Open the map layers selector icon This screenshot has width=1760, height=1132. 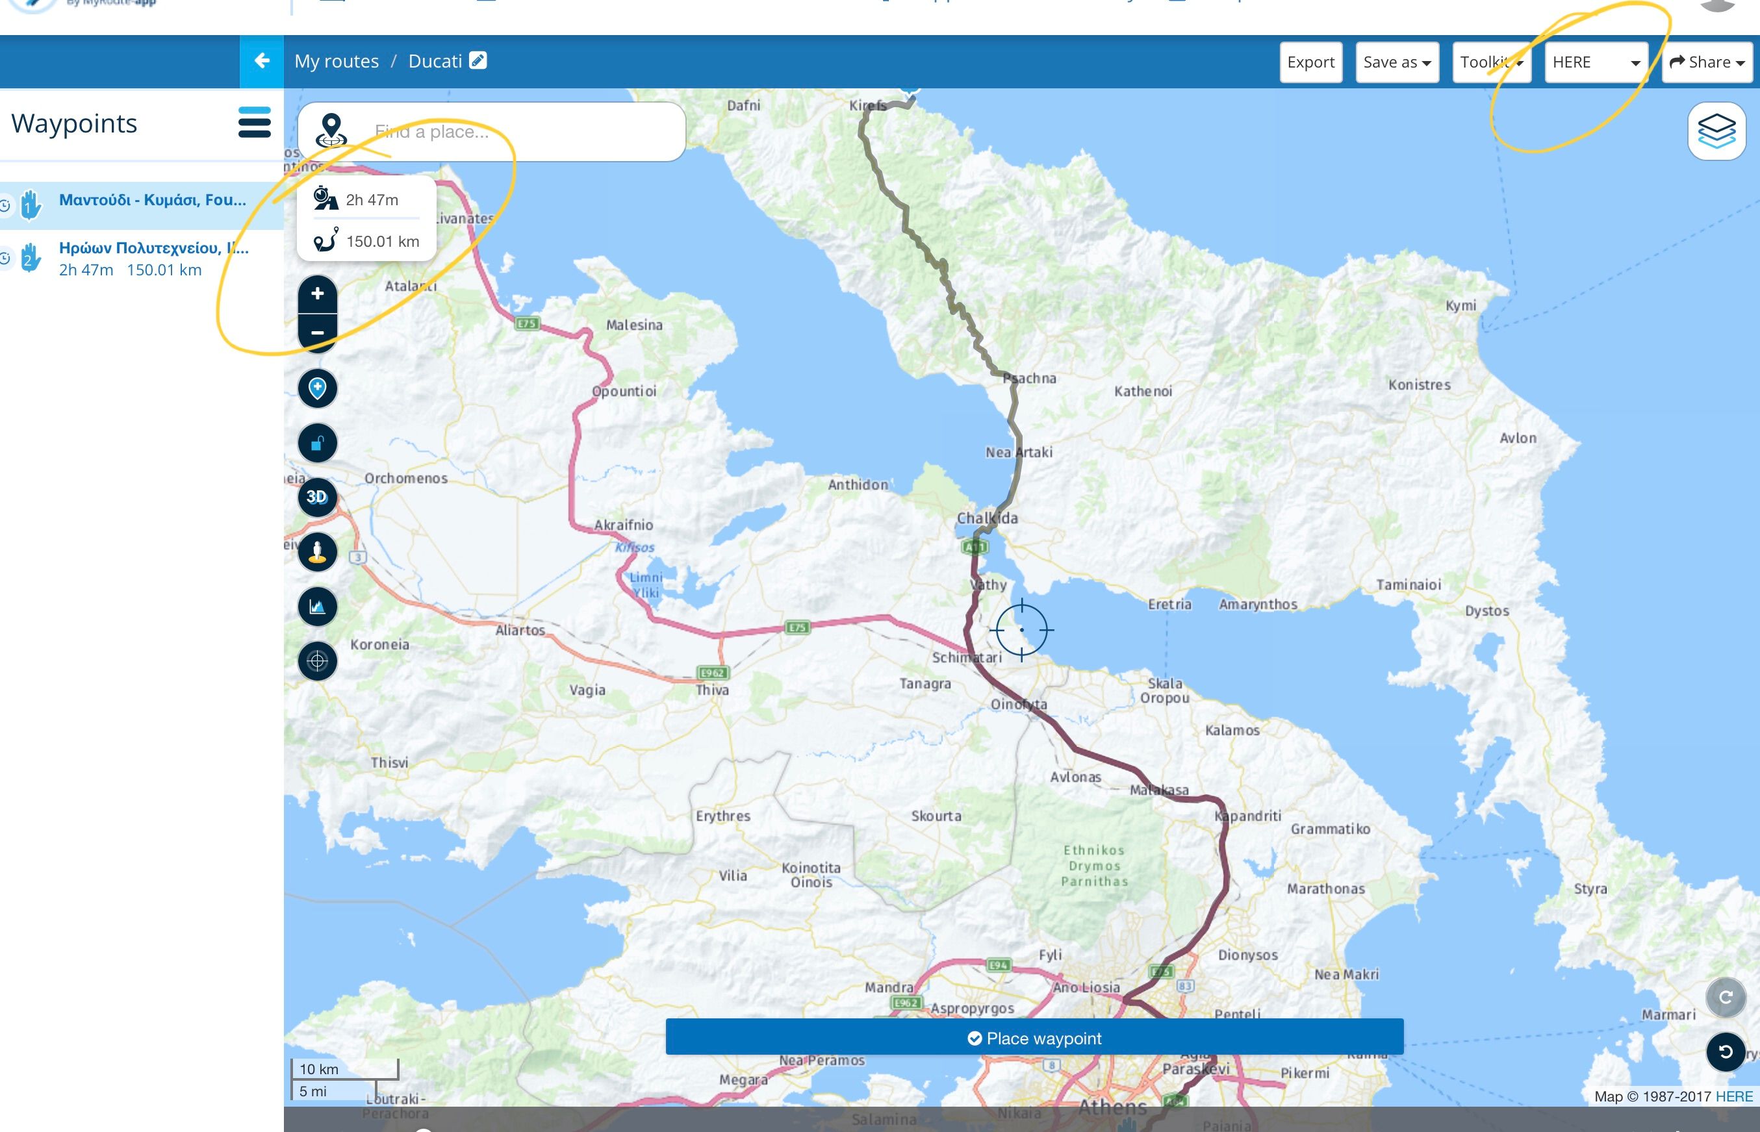pyautogui.click(x=1716, y=132)
